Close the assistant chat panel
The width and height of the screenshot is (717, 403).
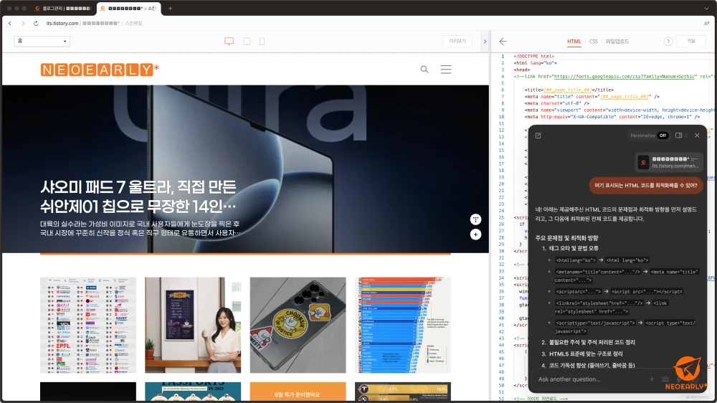tap(697, 136)
